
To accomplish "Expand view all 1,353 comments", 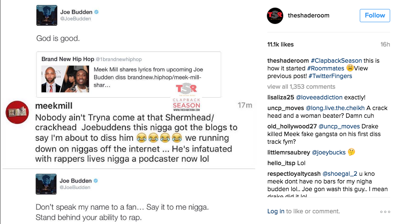I will tap(301, 87).
